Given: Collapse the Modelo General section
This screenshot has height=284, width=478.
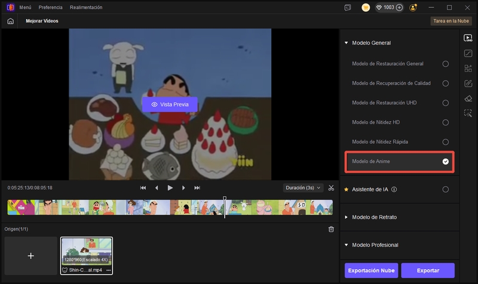Looking at the screenshot, I should point(347,43).
